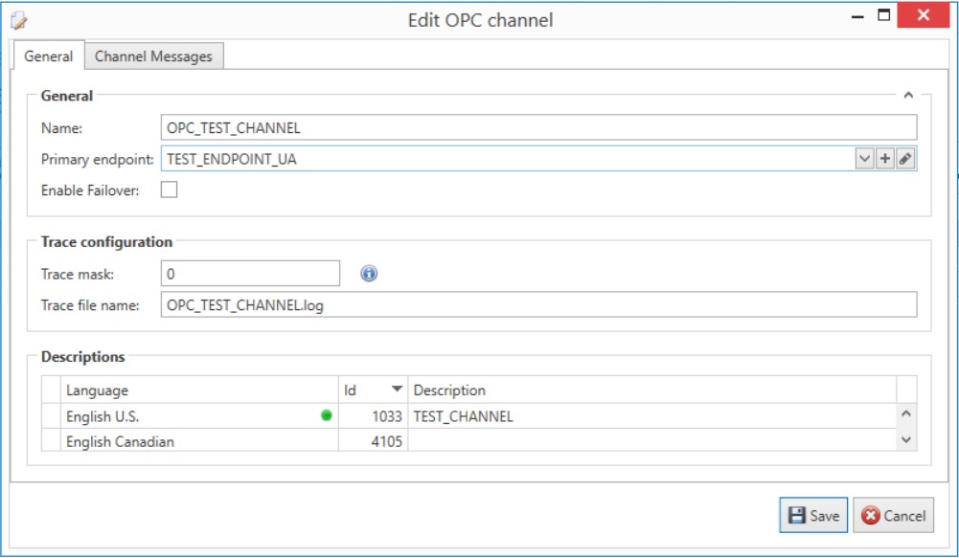Screen dimensions: 959x558
Task: Click the floppy disk icon on the Save button
Action: point(794,516)
